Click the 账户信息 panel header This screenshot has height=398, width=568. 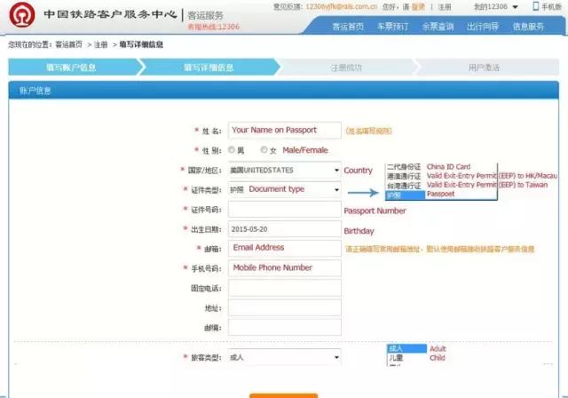(x=284, y=91)
